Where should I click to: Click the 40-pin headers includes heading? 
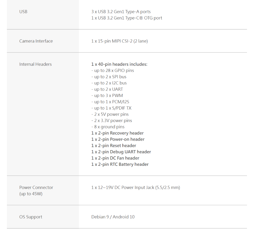pos(119,64)
